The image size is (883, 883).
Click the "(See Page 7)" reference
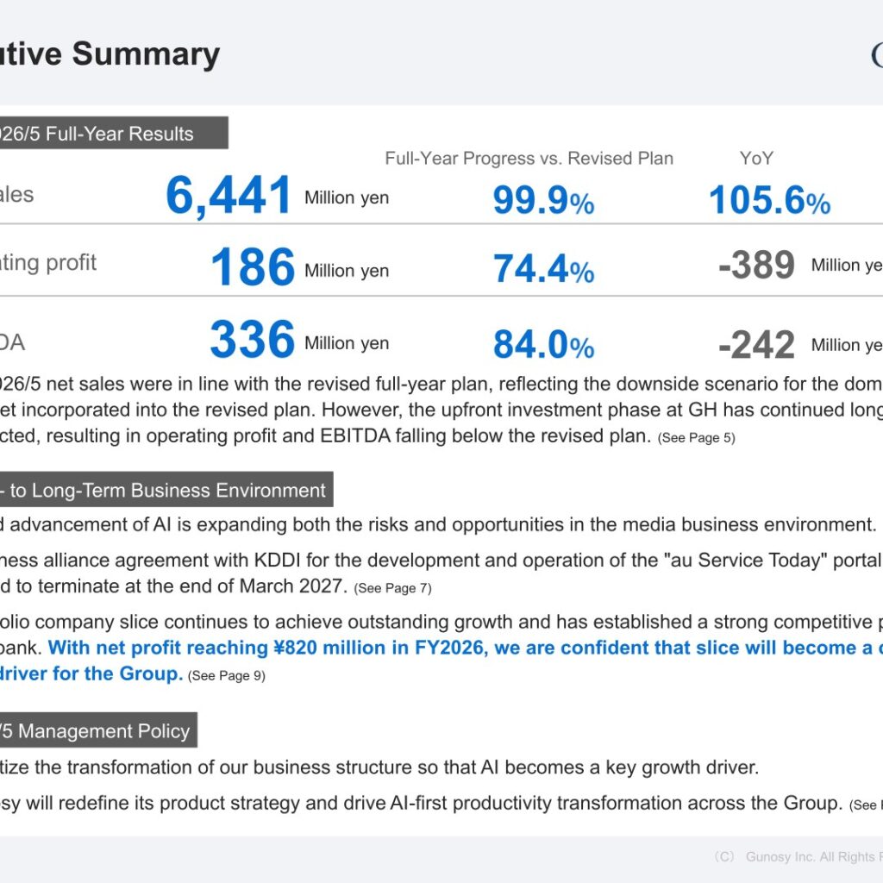click(x=392, y=588)
